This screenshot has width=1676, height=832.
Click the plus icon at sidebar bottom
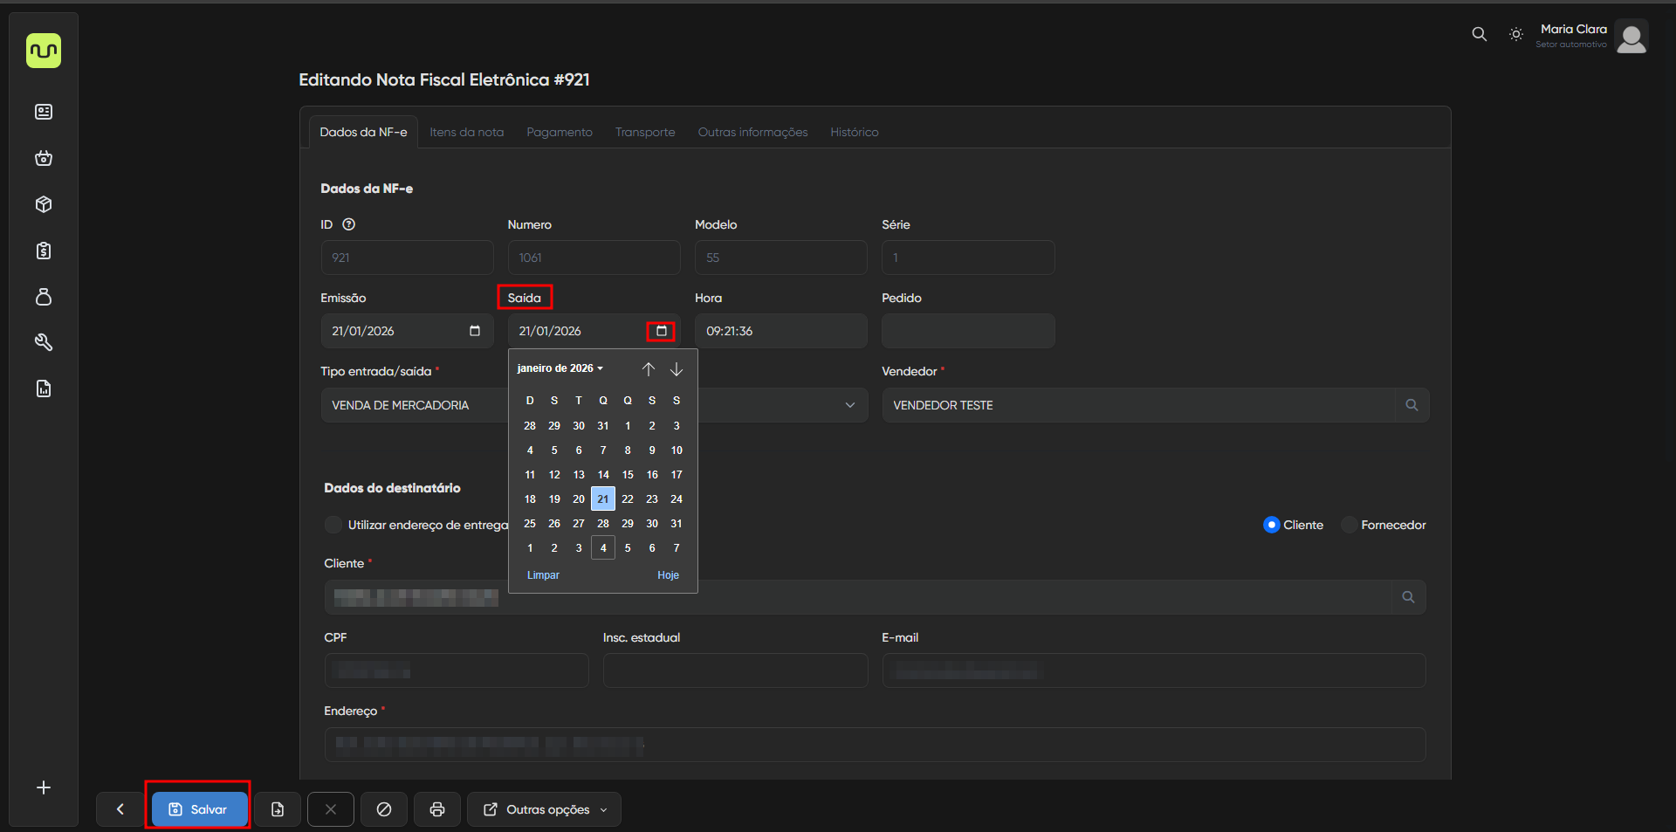44,787
